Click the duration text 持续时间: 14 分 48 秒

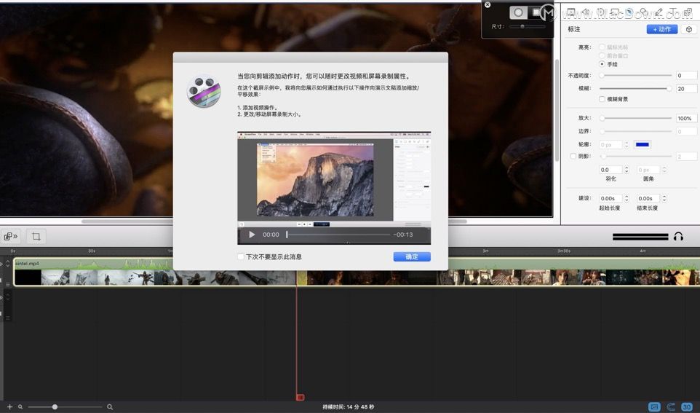(349, 406)
